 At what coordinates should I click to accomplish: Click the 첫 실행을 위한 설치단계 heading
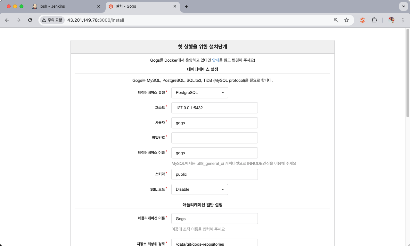(202, 47)
